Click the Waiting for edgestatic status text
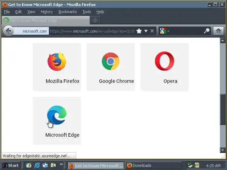 [x=36, y=156]
